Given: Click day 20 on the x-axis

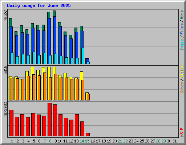Looking at the screenshot, I should [x=114, y=141].
